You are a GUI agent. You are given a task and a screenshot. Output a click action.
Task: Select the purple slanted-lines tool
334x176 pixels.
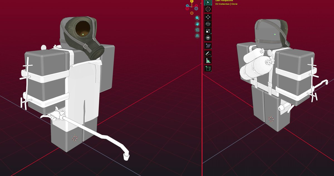[x=208, y=46]
